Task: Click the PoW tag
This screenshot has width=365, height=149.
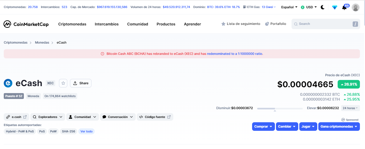Action: 53,131
